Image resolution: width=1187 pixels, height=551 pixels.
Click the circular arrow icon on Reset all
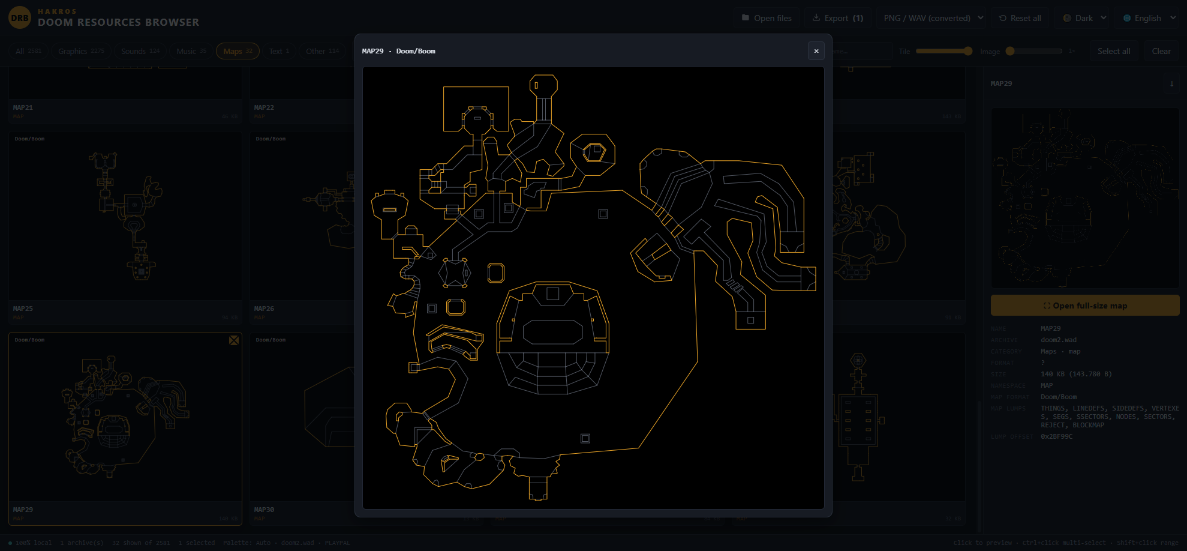[1003, 18]
